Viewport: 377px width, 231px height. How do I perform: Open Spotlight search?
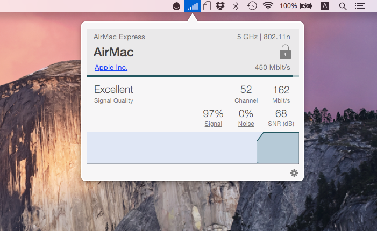pos(343,6)
